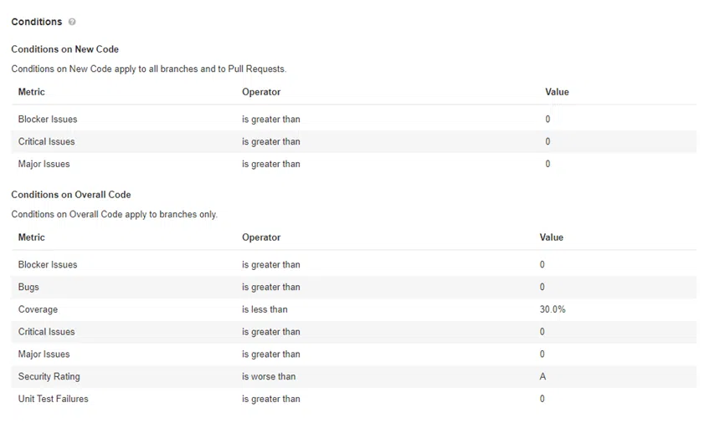Select Blocker Issues metric under New Code

[x=48, y=120]
